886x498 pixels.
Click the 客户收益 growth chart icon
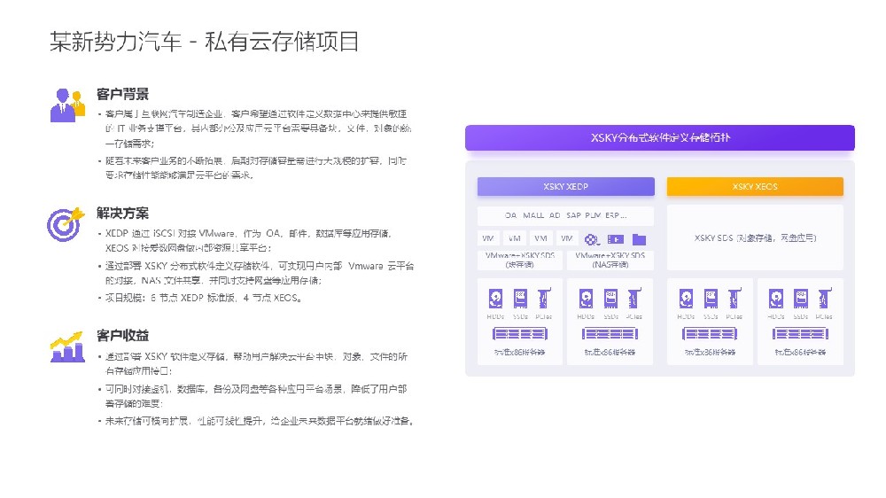[67, 346]
